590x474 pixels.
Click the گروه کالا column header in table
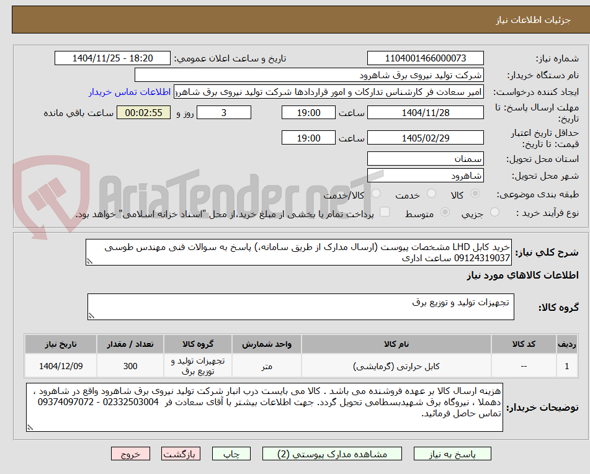tap(198, 344)
